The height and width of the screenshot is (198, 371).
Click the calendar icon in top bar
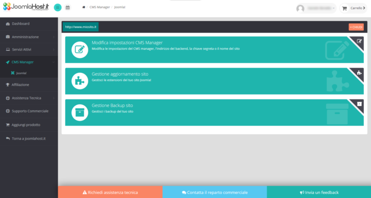click(x=68, y=8)
